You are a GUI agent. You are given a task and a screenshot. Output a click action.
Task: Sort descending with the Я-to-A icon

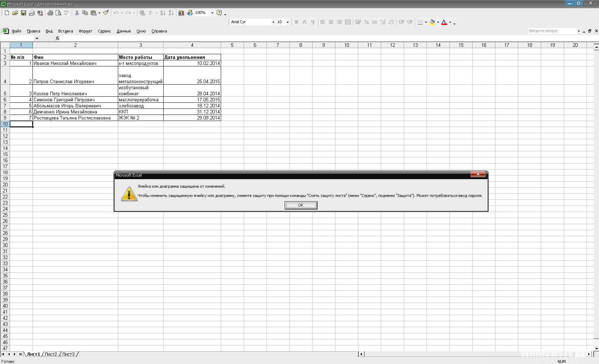tap(171, 13)
